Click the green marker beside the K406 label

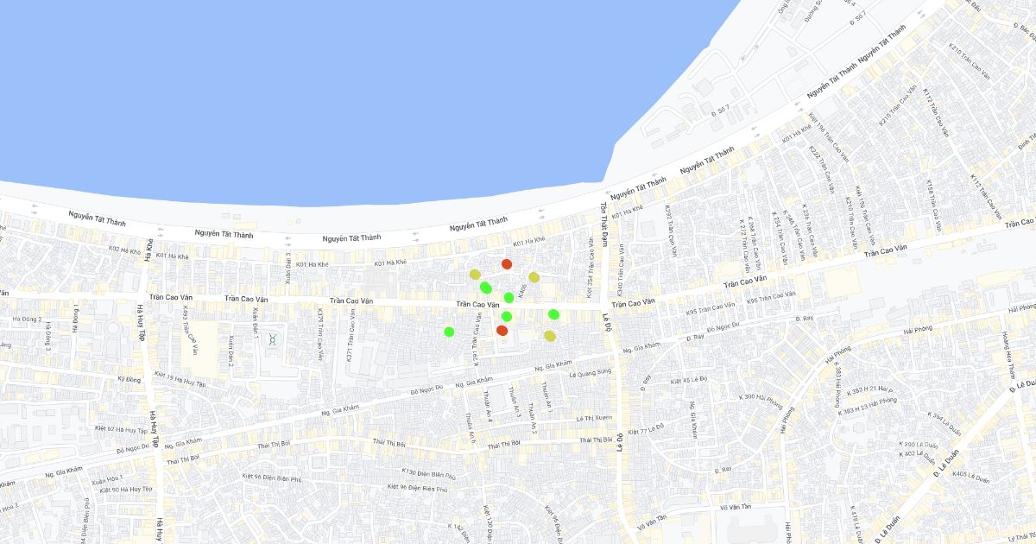pos(509,298)
